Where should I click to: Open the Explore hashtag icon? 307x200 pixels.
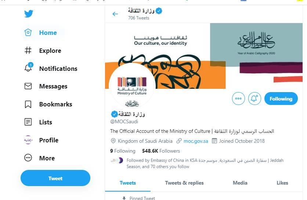click(28, 51)
